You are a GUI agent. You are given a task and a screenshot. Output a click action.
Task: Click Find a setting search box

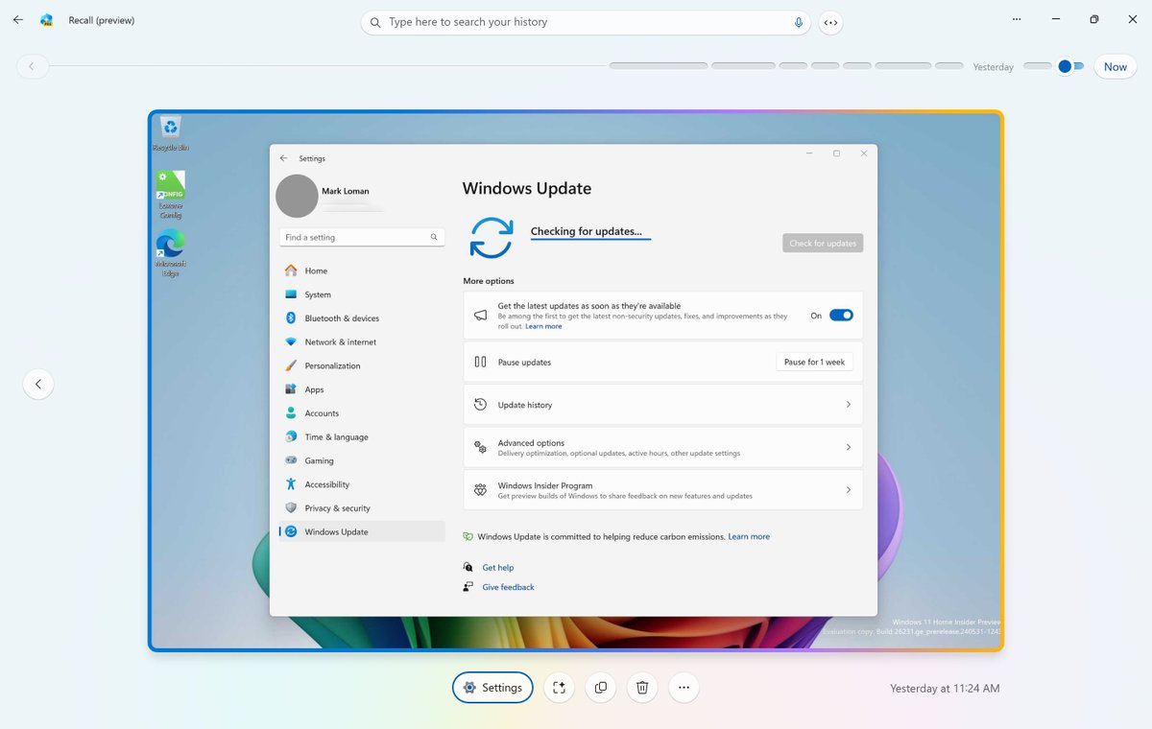pos(362,237)
